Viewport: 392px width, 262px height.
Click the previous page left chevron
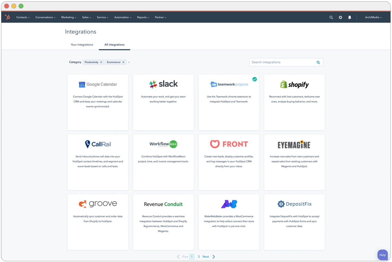178,257
